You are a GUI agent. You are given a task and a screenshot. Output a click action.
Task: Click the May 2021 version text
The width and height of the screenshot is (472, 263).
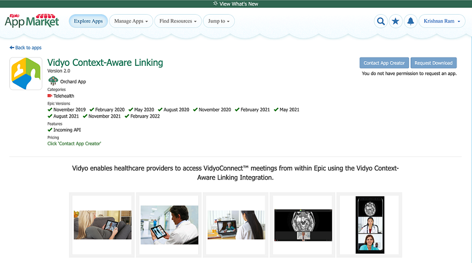[x=289, y=110]
